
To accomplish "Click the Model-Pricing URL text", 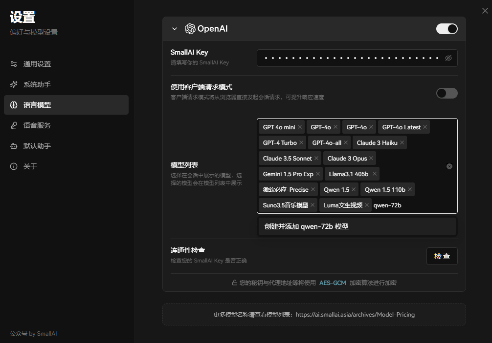I will (355, 315).
